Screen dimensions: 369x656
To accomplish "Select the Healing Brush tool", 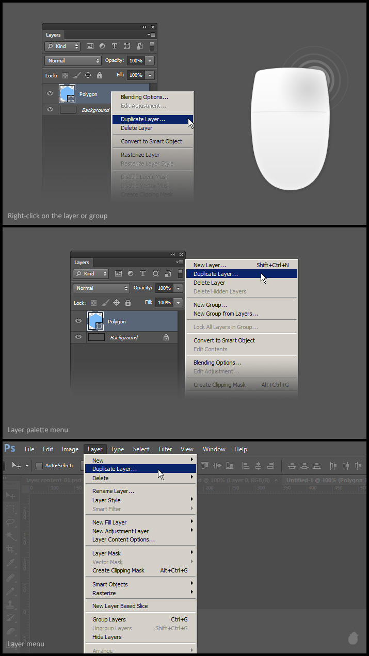I will tap(11, 577).
